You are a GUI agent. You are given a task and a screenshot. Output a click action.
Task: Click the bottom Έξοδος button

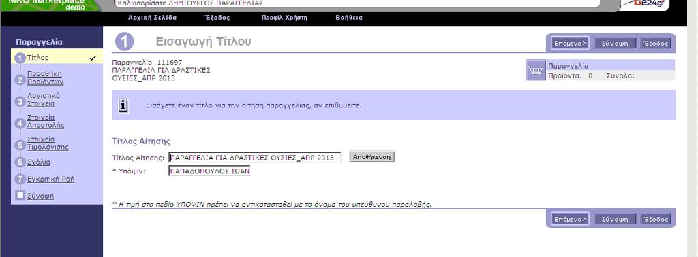[x=655, y=220]
